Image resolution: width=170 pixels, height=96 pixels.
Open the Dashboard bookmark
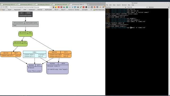[31, 10]
